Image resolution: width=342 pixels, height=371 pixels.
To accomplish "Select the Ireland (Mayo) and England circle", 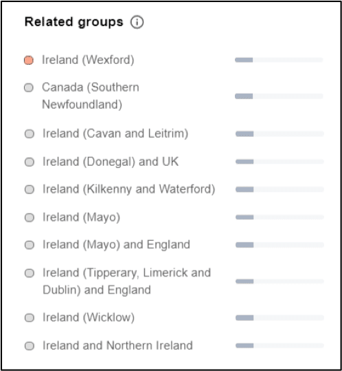I will click(30, 245).
